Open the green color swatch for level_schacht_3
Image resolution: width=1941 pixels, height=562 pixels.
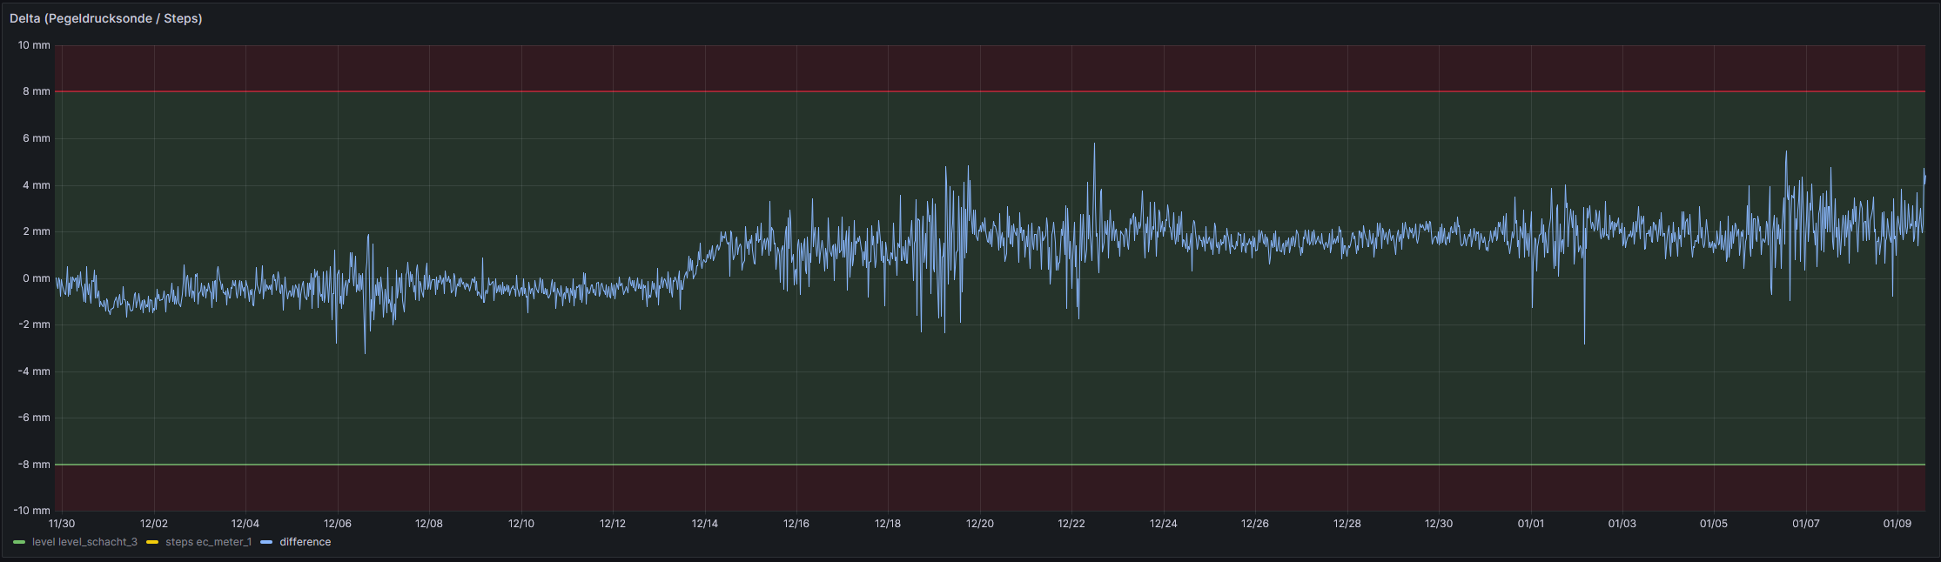click(x=19, y=542)
